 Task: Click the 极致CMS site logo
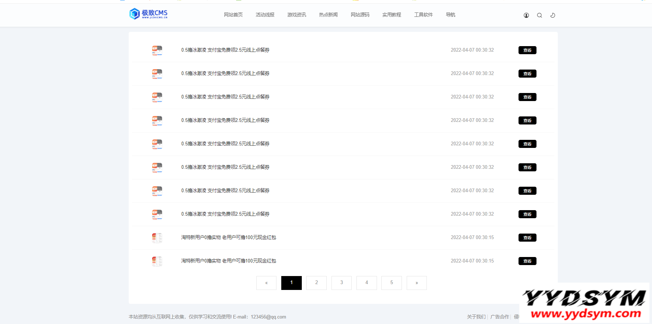pos(149,14)
